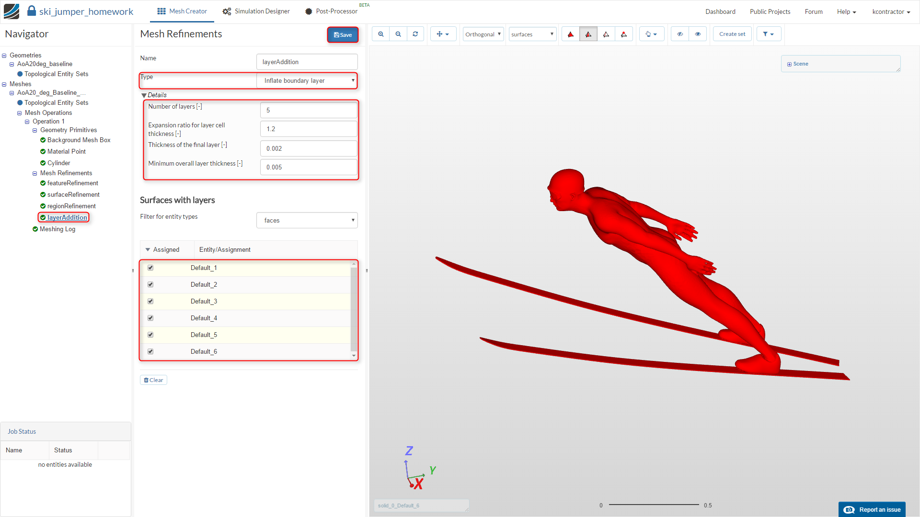The image size is (920, 517).
Task: Click the Number of layers input field
Action: [x=309, y=110]
